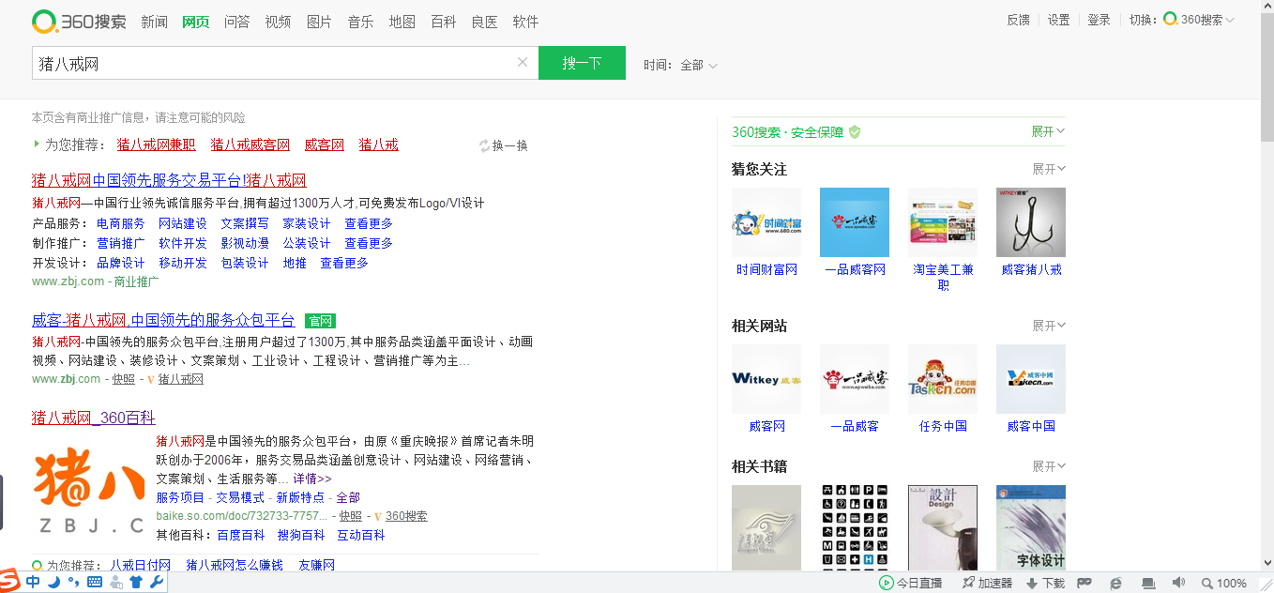Open the 猪八戒 ZBJ logo image
This screenshot has height=593, width=1274.
click(x=89, y=489)
